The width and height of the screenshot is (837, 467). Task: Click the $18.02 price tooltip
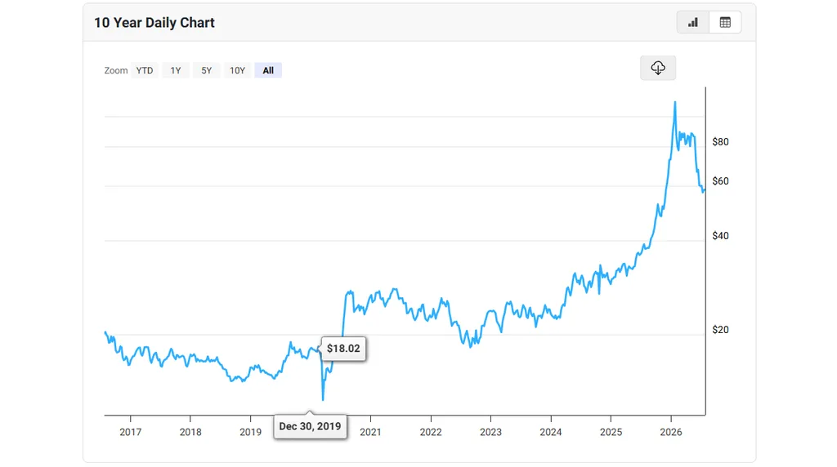pyautogui.click(x=343, y=348)
